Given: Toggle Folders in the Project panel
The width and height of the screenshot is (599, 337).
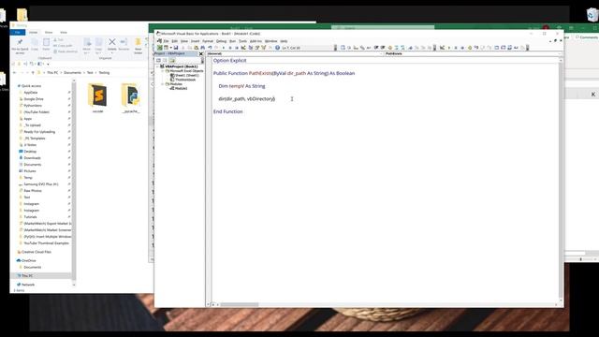Looking at the screenshot, I should click(x=172, y=60).
